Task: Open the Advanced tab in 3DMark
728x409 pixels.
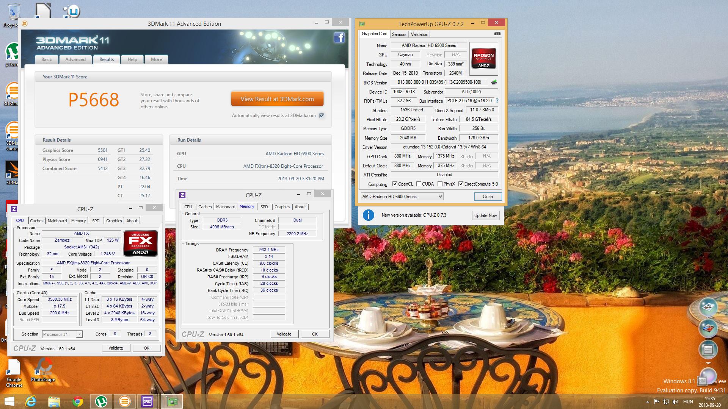Action: [75, 59]
